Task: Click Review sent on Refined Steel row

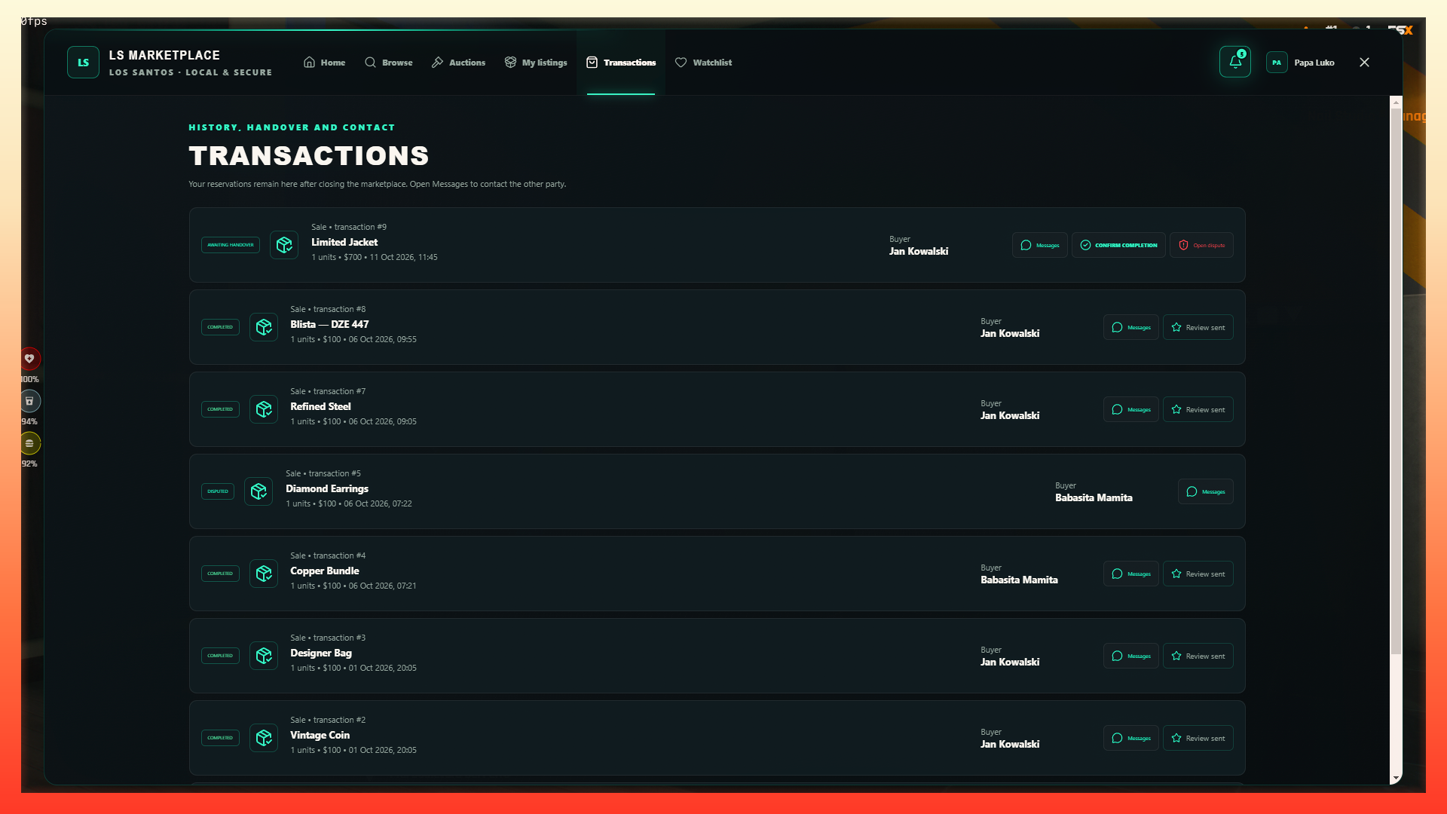Action: (x=1198, y=409)
